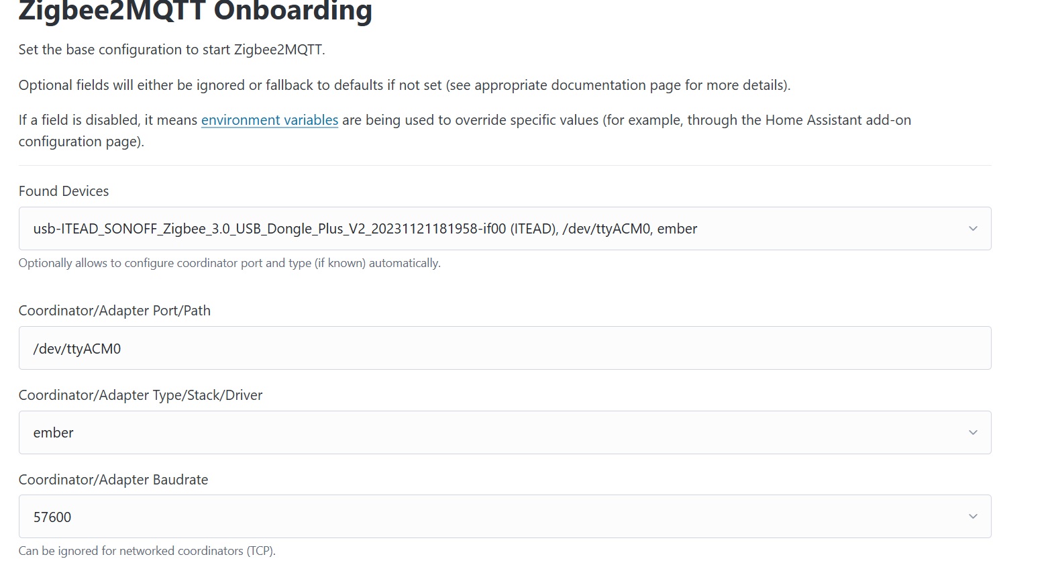Click the Found Devices field label
The height and width of the screenshot is (567, 1052).
pos(64,191)
